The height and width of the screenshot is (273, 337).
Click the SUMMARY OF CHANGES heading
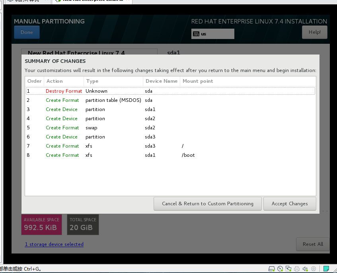click(55, 61)
